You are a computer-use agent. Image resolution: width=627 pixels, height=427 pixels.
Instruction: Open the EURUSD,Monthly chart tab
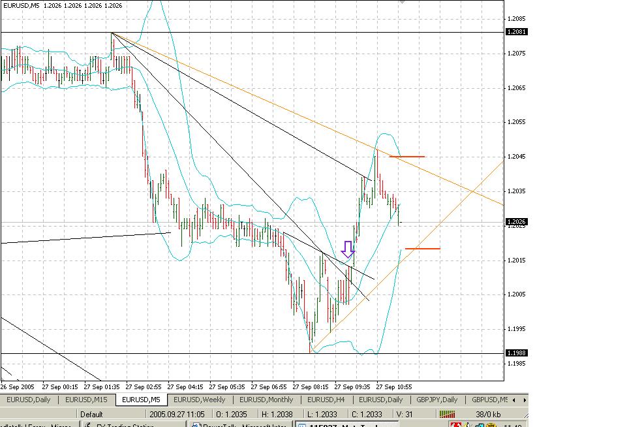tap(266, 400)
